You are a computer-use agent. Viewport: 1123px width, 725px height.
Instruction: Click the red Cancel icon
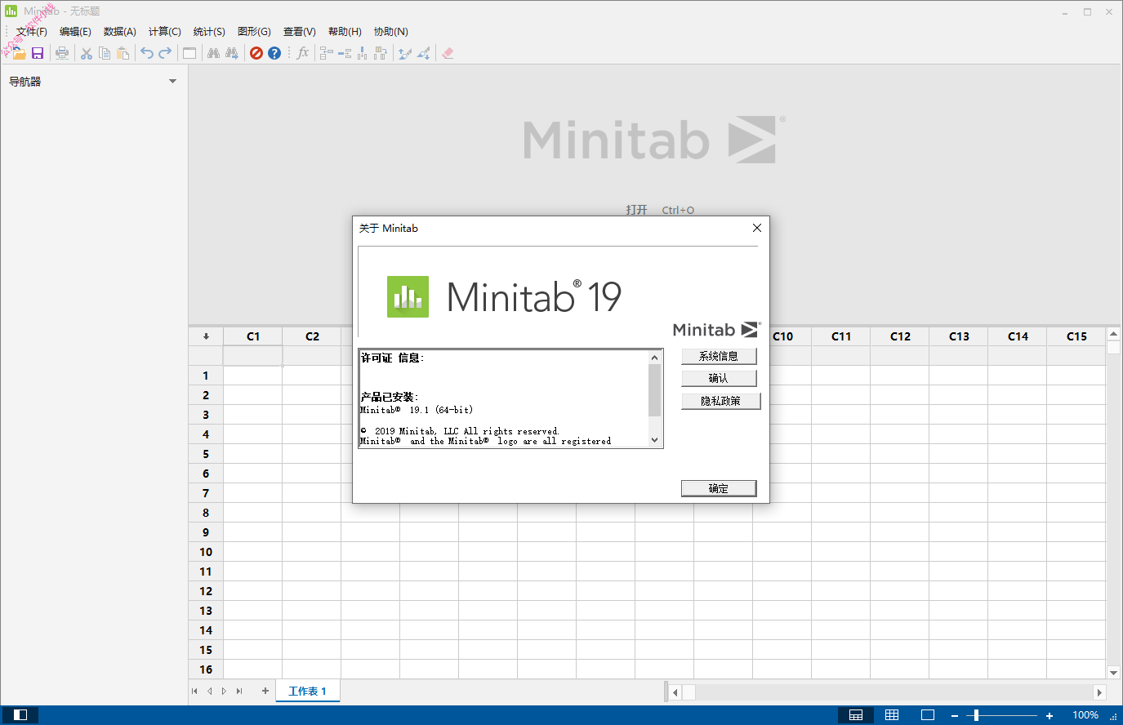[256, 53]
